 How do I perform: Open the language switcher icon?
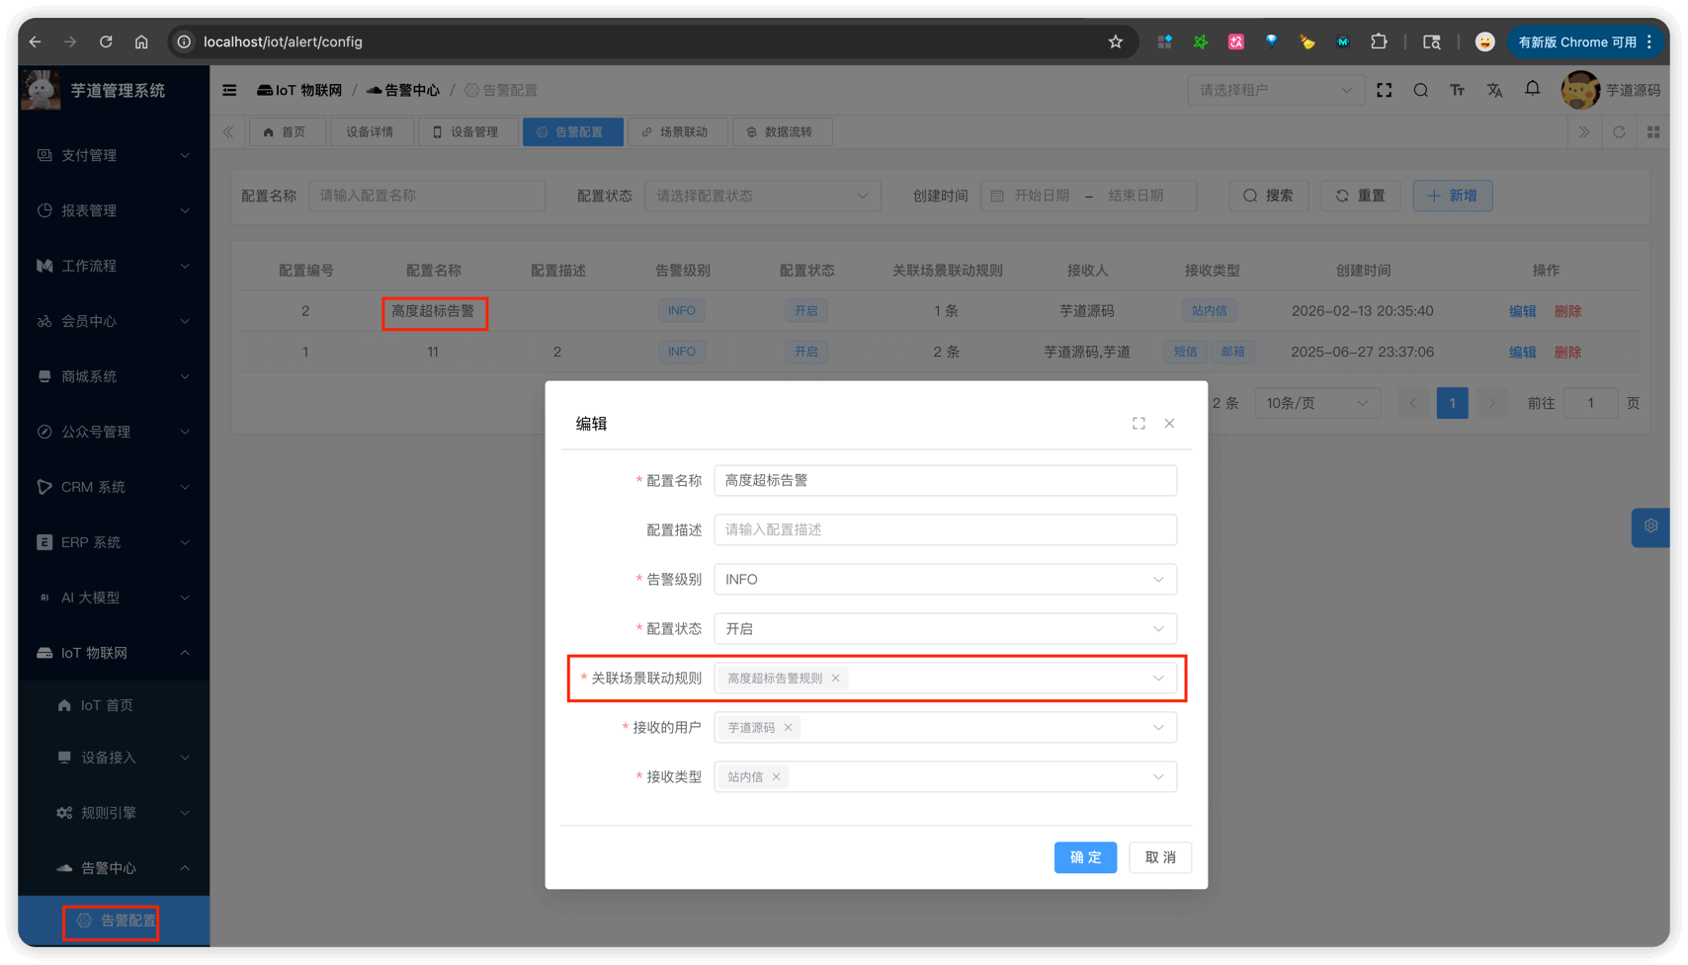coord(1494,90)
